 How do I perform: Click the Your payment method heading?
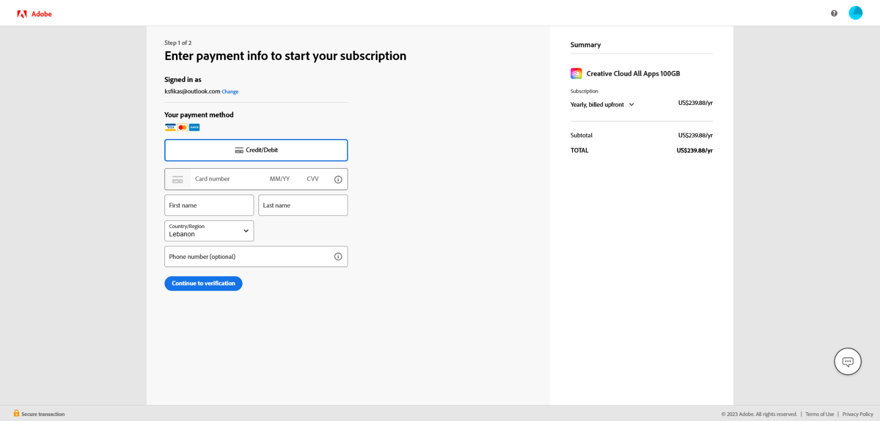[x=199, y=115]
